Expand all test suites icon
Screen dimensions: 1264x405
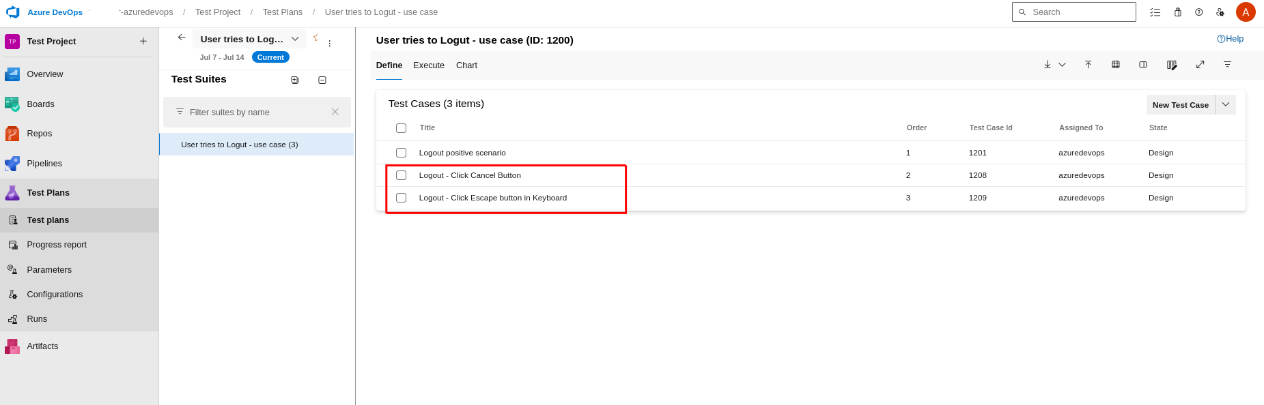point(295,80)
